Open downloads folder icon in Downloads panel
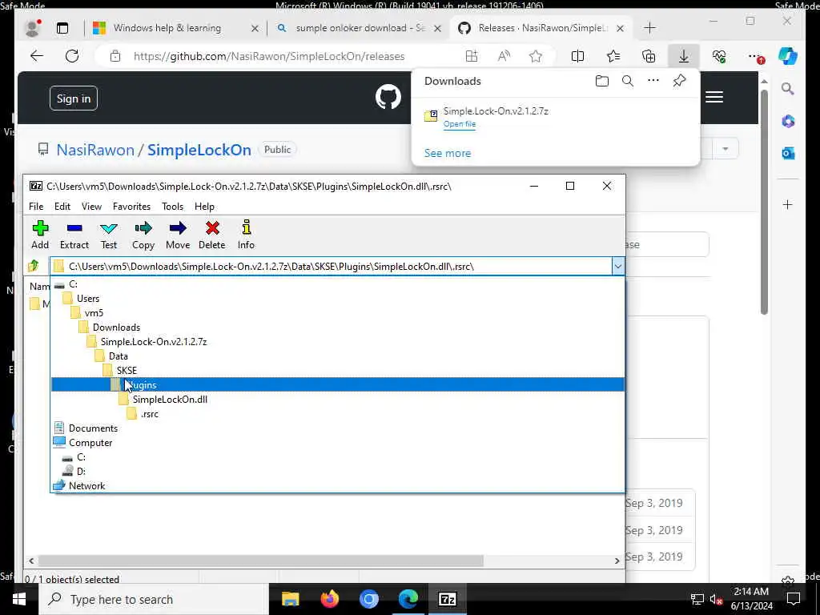820x615 pixels. (602, 81)
